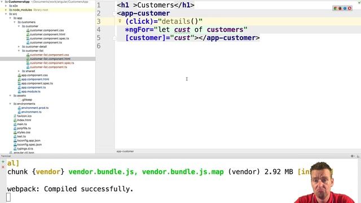This screenshot has width=361, height=203.
Task: Open app.component.spec.ts file
Action: pos(37,83)
